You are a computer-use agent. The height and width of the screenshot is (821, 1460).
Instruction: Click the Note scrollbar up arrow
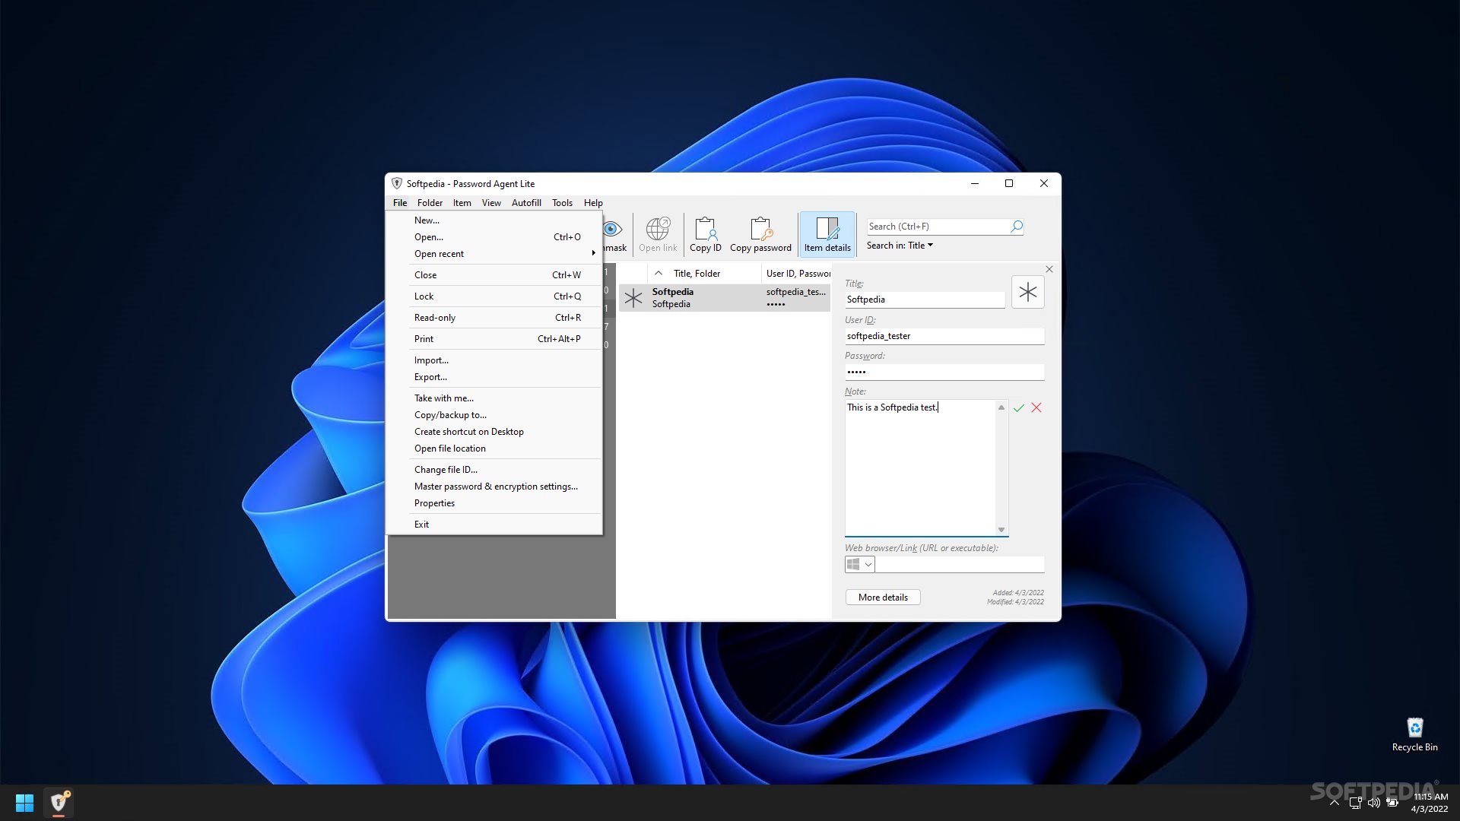(x=1001, y=407)
